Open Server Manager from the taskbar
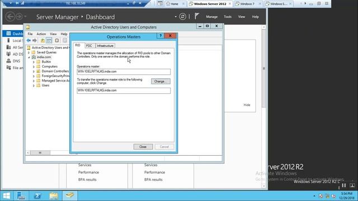 tap(21, 196)
